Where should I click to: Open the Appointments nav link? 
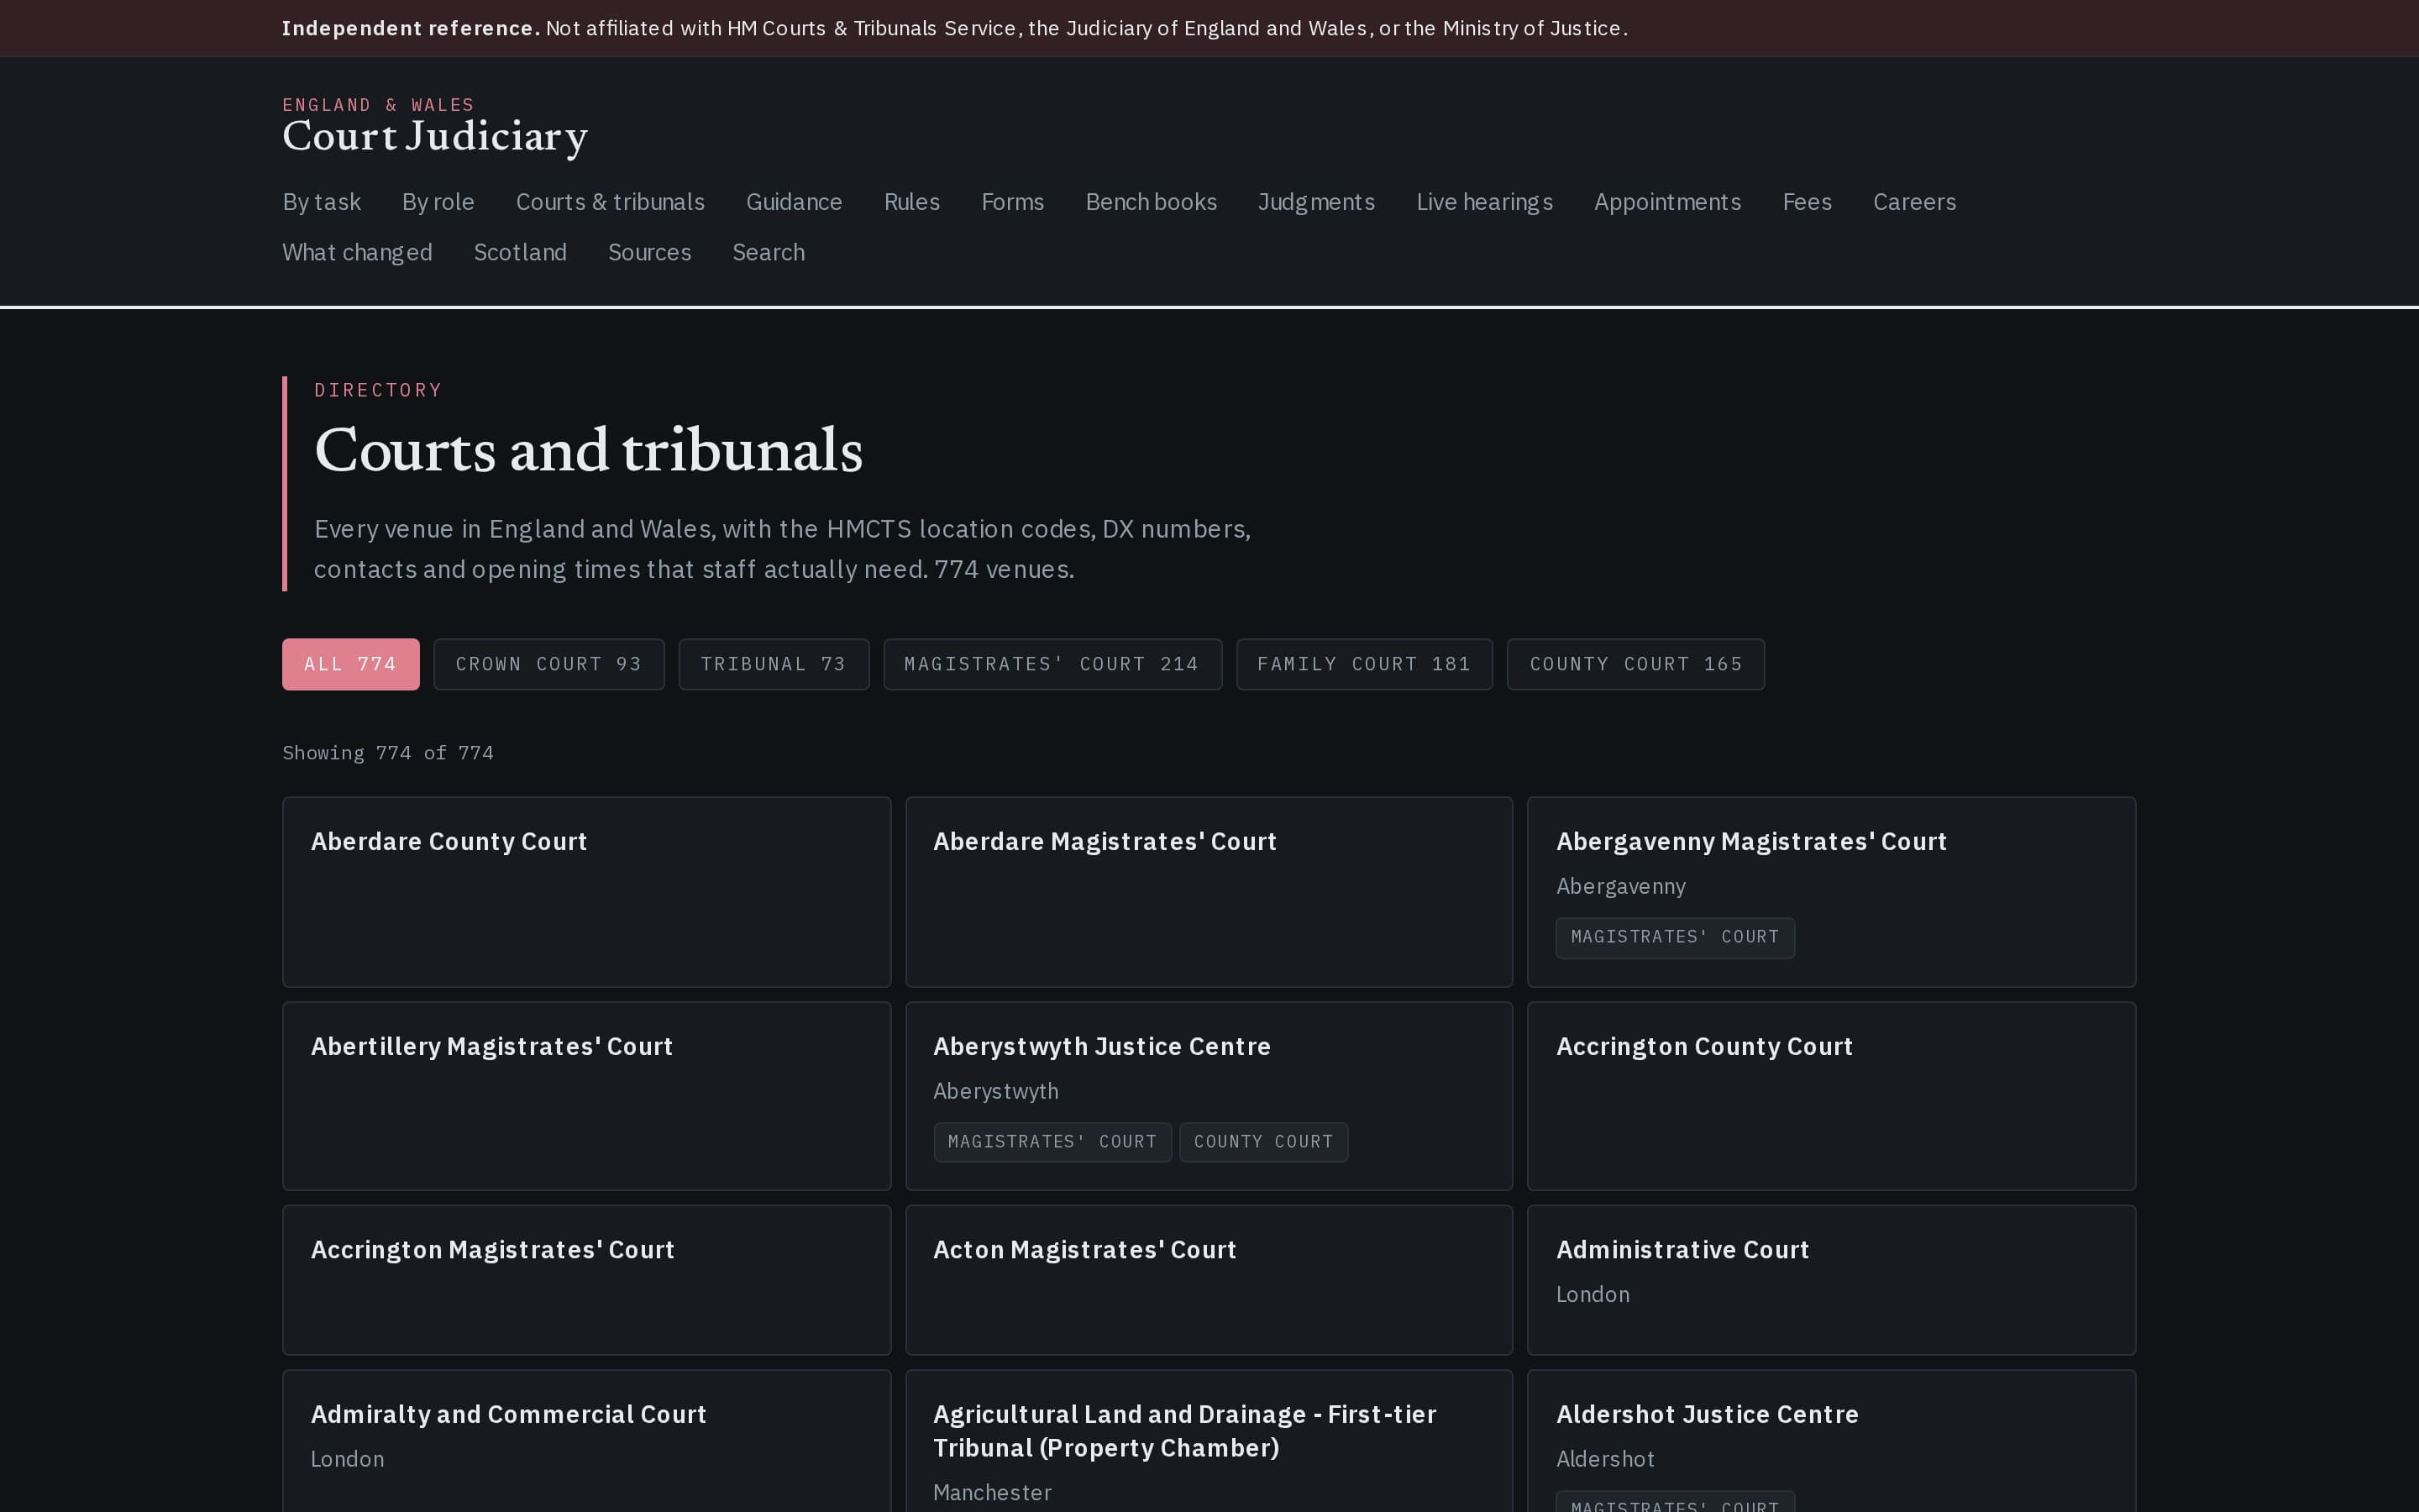click(1667, 202)
